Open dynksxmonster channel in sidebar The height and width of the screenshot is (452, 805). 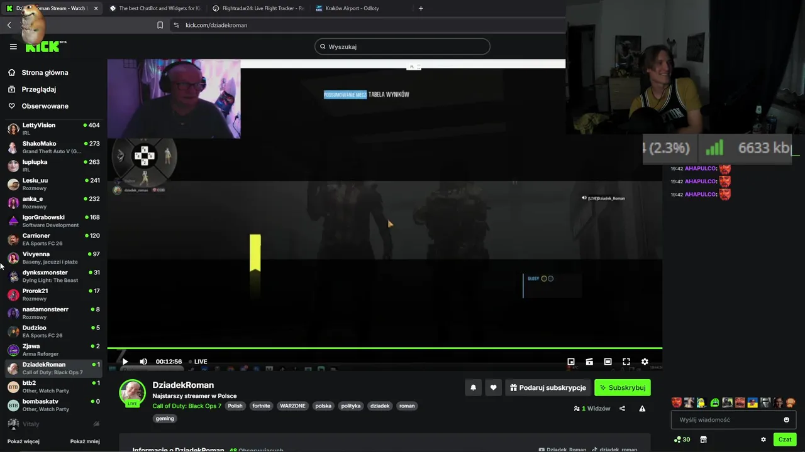(53, 276)
